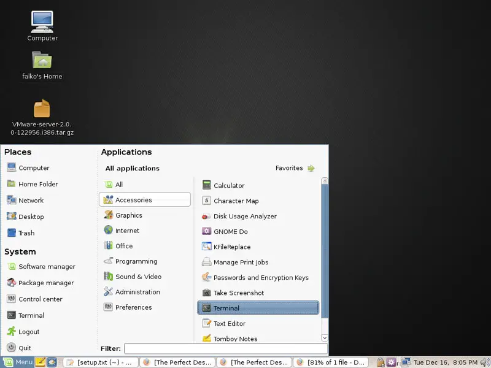Viewport: 491px width, 368px height.
Task: Launch KFileReplace application
Action: (x=258, y=247)
